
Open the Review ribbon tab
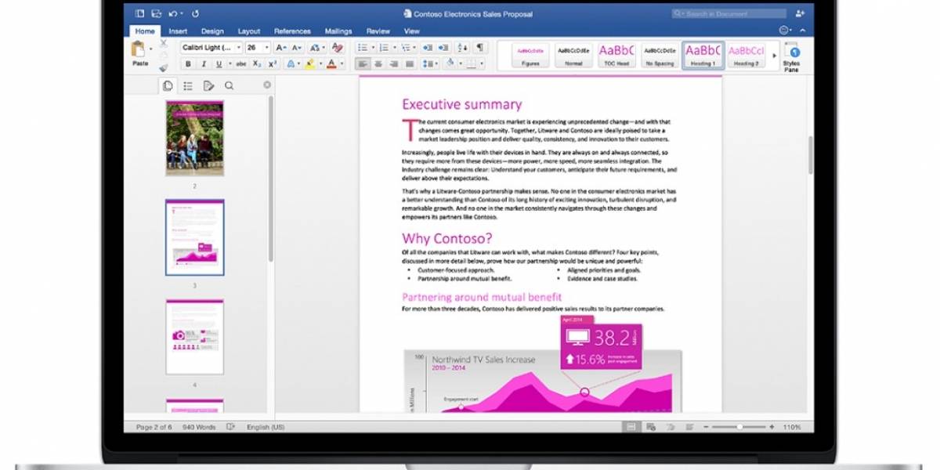378,31
